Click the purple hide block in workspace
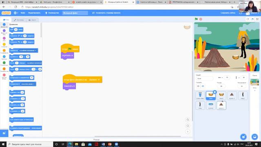Viewport: 261px width, 147px height. pos(67,56)
